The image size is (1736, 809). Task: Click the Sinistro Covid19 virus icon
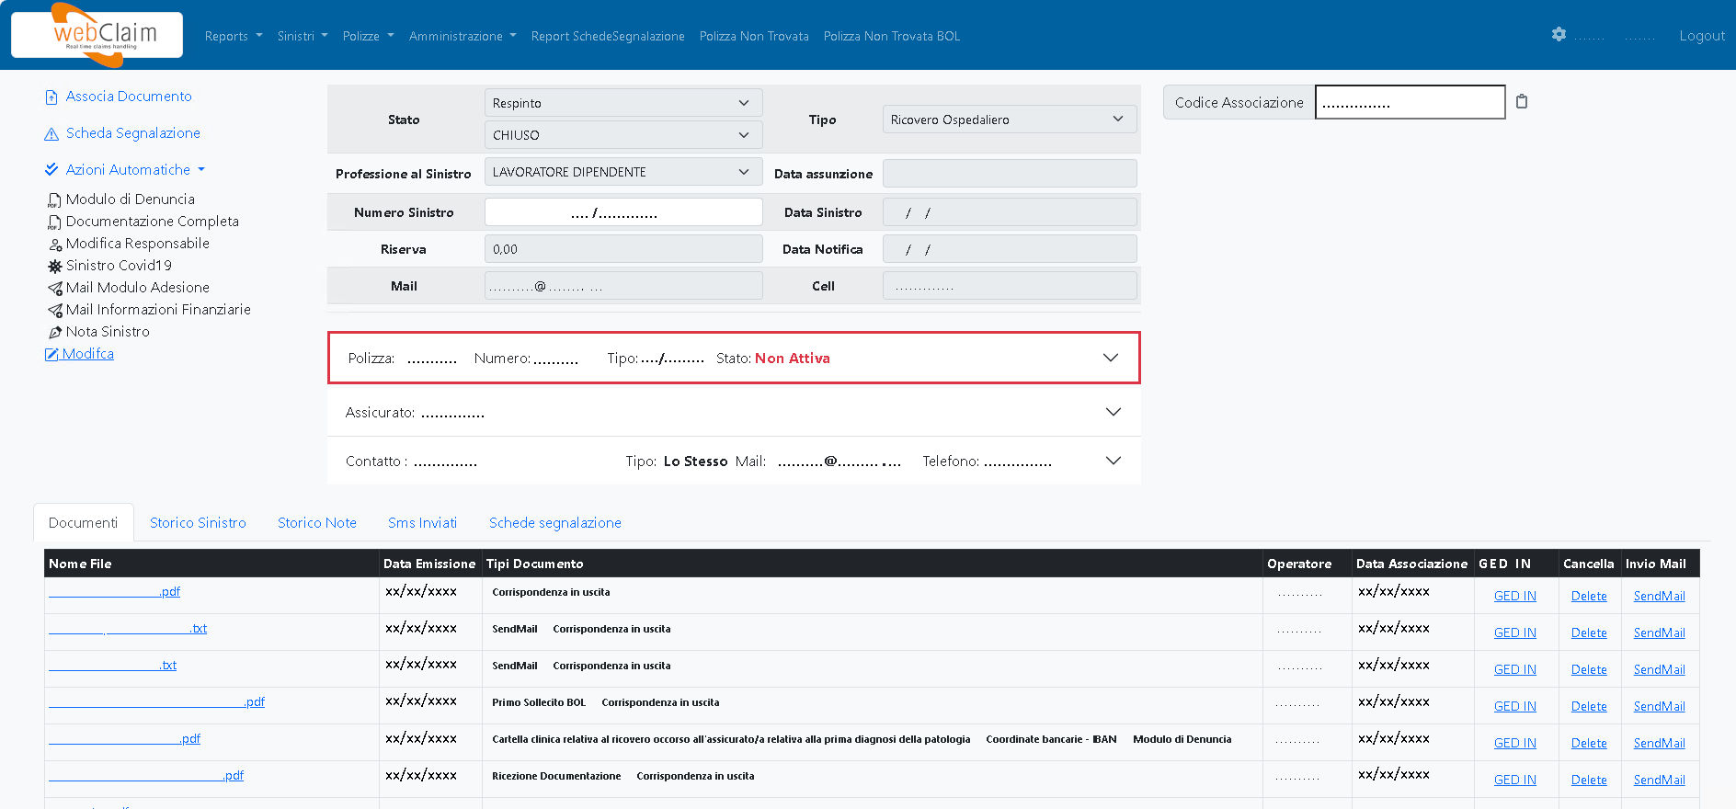click(54, 266)
